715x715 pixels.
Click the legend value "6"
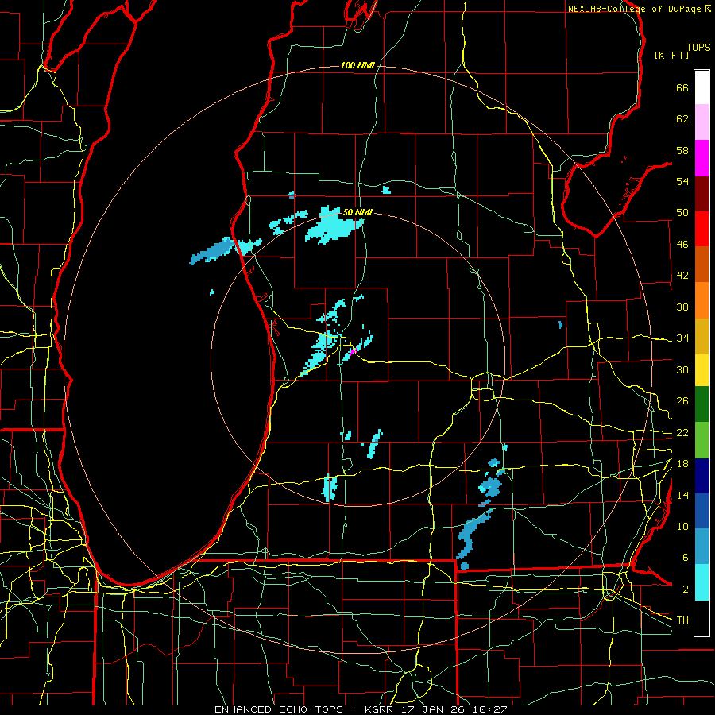pyautogui.click(x=686, y=558)
